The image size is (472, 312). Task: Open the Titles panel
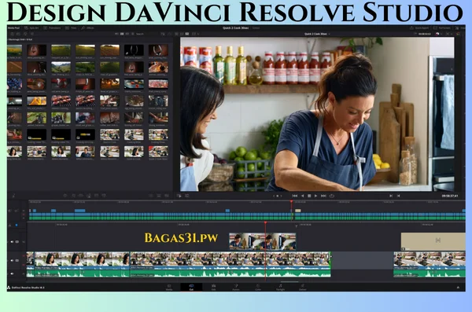[71, 28]
